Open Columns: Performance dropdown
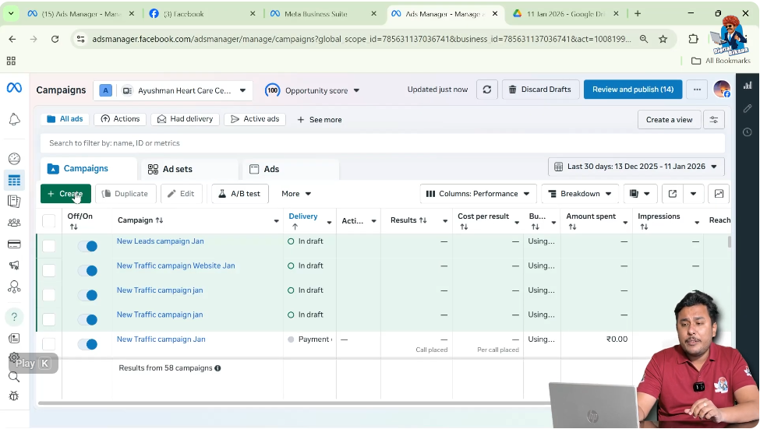 [x=478, y=194]
